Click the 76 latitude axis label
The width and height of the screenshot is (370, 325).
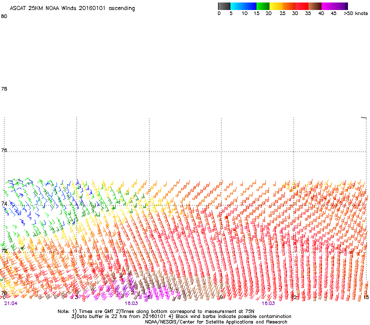coord(4,150)
